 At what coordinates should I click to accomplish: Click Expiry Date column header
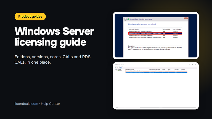tap(177, 70)
